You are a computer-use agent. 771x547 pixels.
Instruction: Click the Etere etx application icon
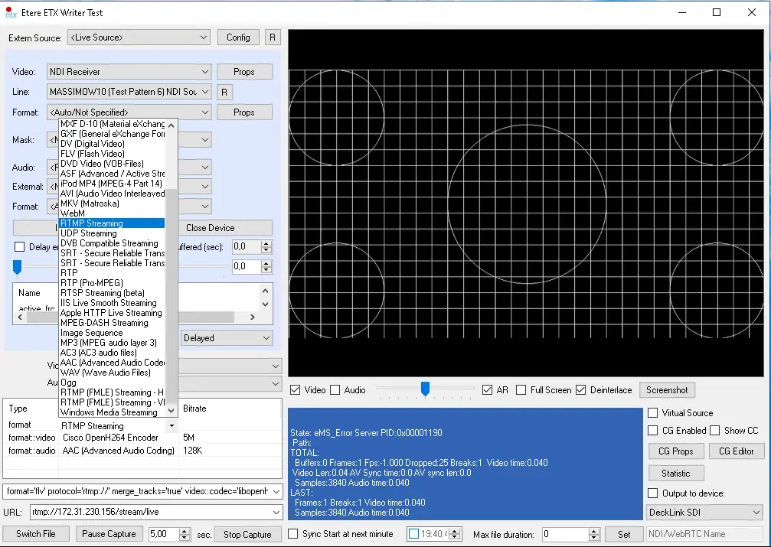click(11, 12)
